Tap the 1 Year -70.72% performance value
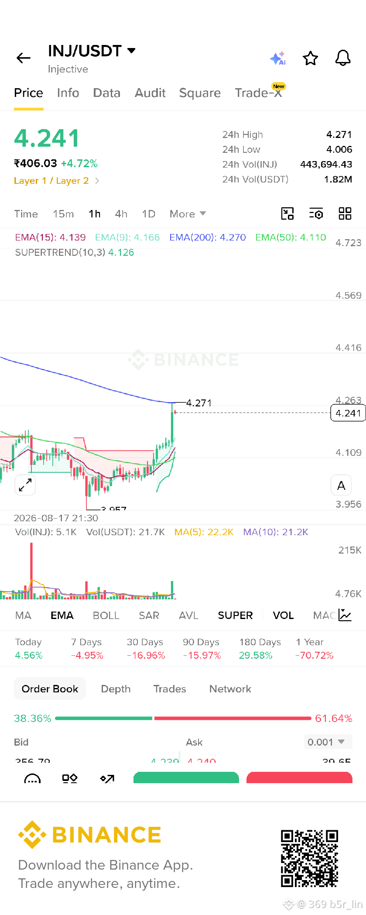The image size is (366, 915). [315, 656]
